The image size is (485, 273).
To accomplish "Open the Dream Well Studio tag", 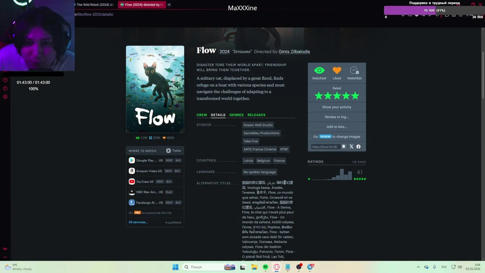I will pos(258,125).
